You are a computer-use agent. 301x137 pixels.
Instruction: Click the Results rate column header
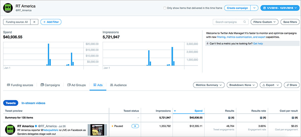[x=259, y=111]
